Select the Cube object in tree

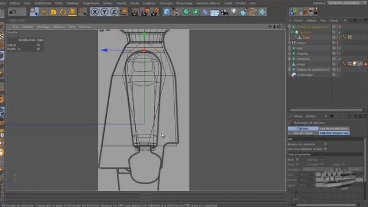pyautogui.click(x=306, y=37)
